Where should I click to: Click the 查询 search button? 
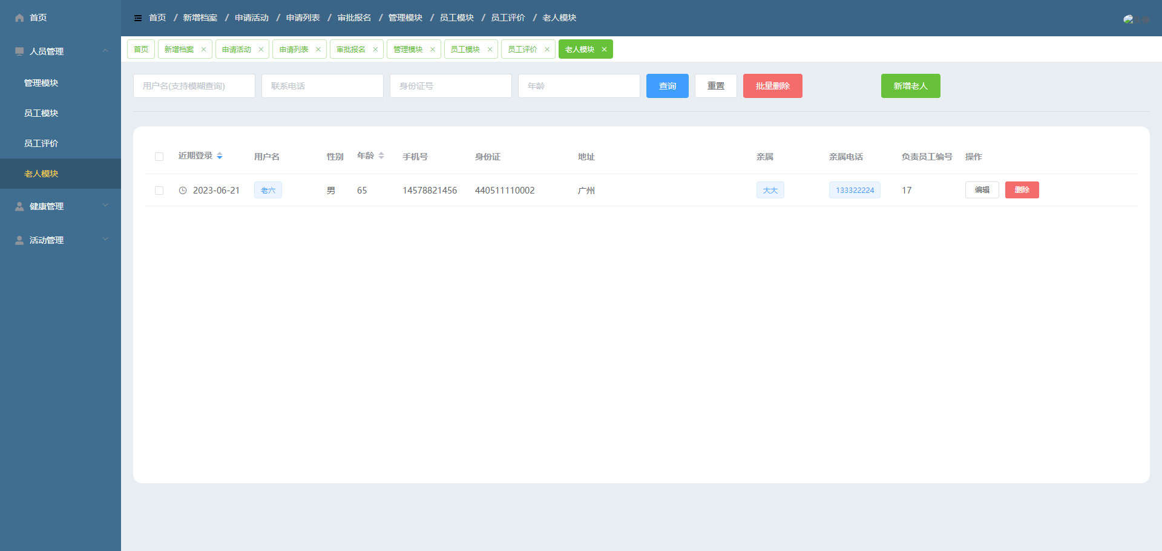tap(668, 86)
